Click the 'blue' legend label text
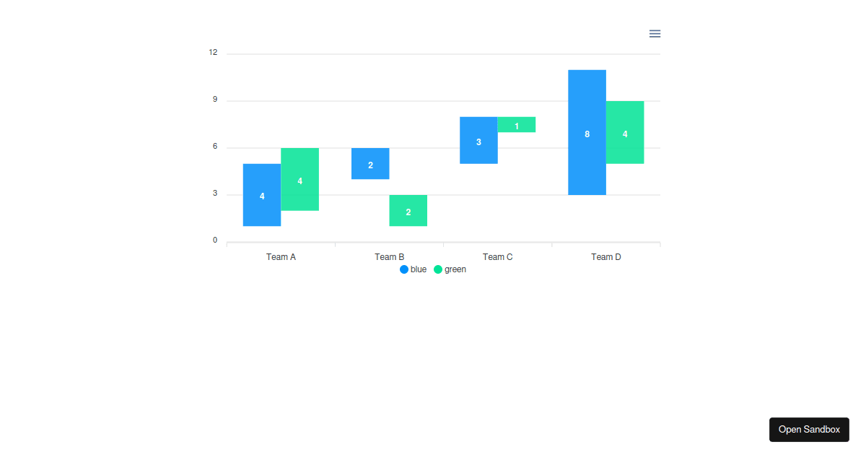The width and height of the screenshot is (866, 455). pyautogui.click(x=419, y=269)
